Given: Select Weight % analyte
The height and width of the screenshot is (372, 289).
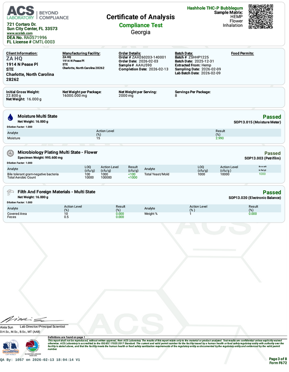Looking at the screenshot, I should pyautogui.click(x=151, y=214).
